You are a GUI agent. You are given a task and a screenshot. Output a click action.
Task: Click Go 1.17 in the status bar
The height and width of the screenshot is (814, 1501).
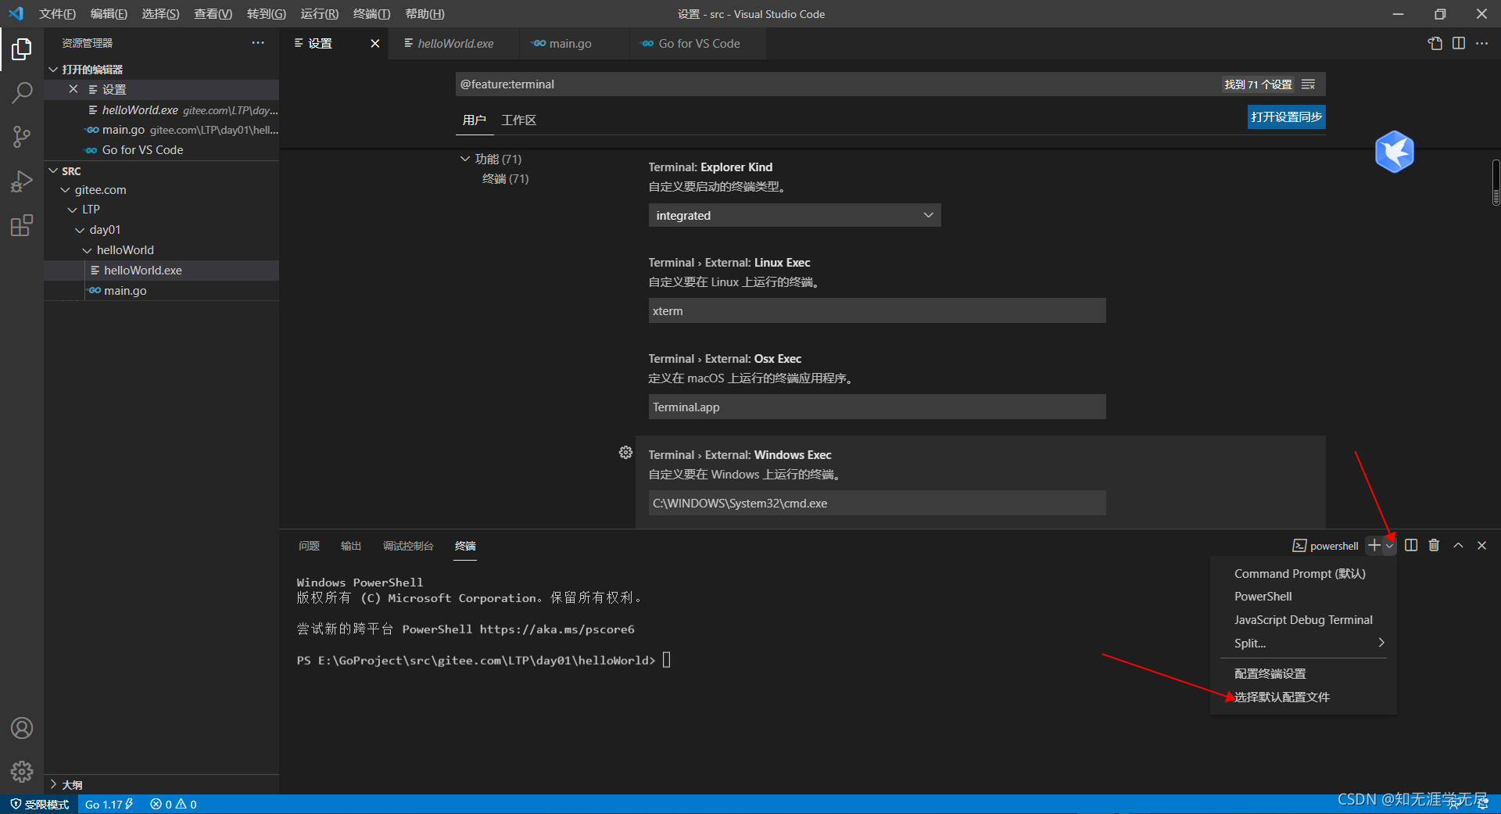[x=109, y=805]
